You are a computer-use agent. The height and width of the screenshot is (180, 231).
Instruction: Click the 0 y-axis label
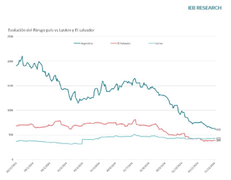coord(12,159)
